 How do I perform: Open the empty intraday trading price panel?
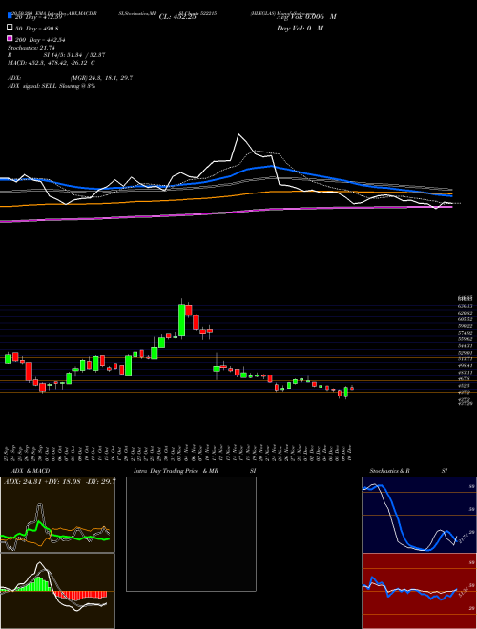coord(191,534)
